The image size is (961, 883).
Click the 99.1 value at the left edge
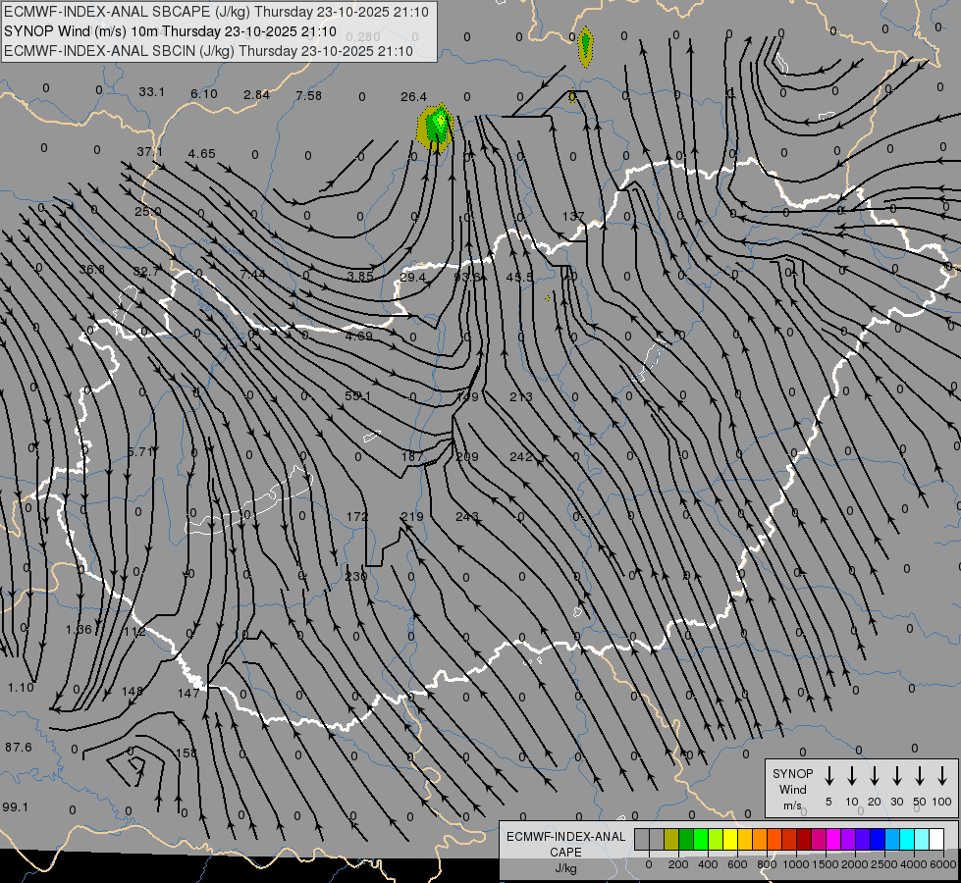tap(16, 806)
